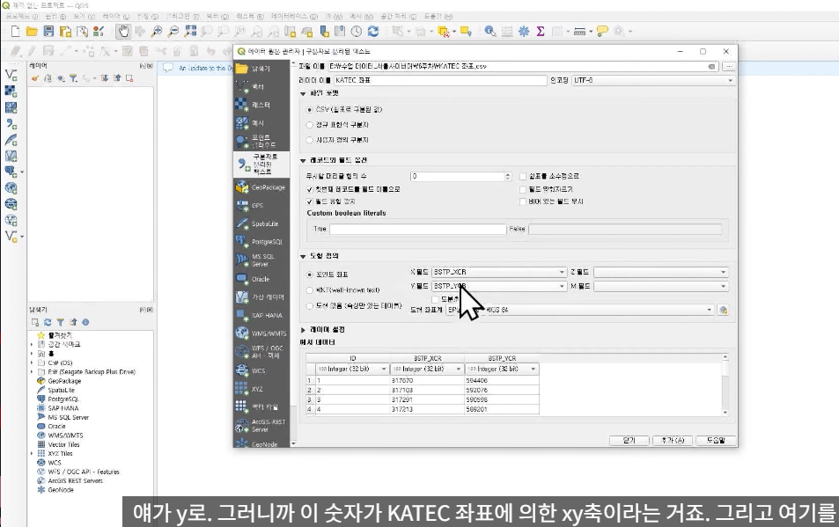839x527 pixels.
Task: Select the Identify Features tool
Action: tap(490, 32)
